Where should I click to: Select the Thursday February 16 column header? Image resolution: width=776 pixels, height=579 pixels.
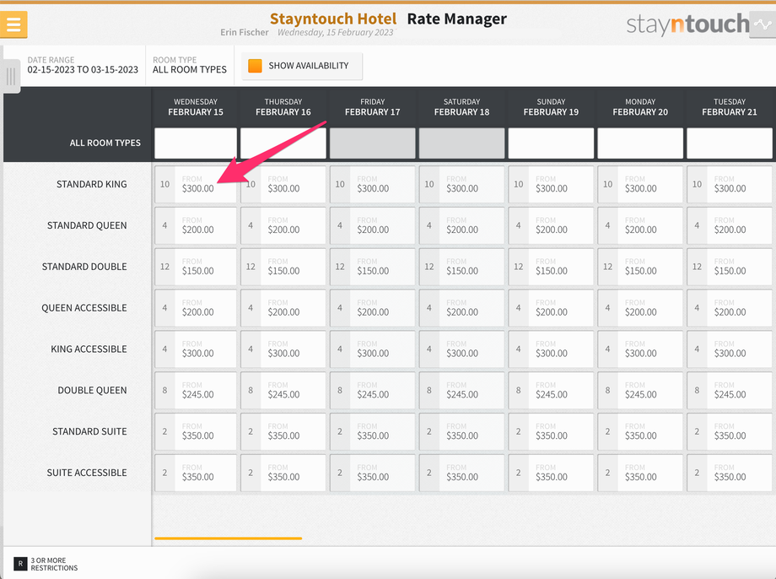pyautogui.click(x=283, y=107)
